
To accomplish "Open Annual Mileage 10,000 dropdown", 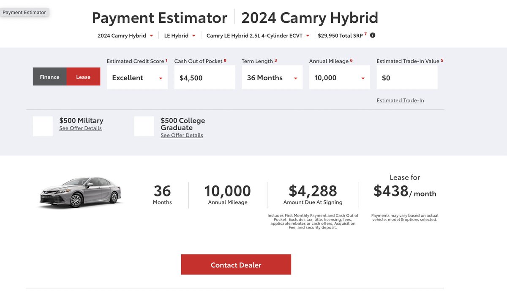I will point(340,78).
